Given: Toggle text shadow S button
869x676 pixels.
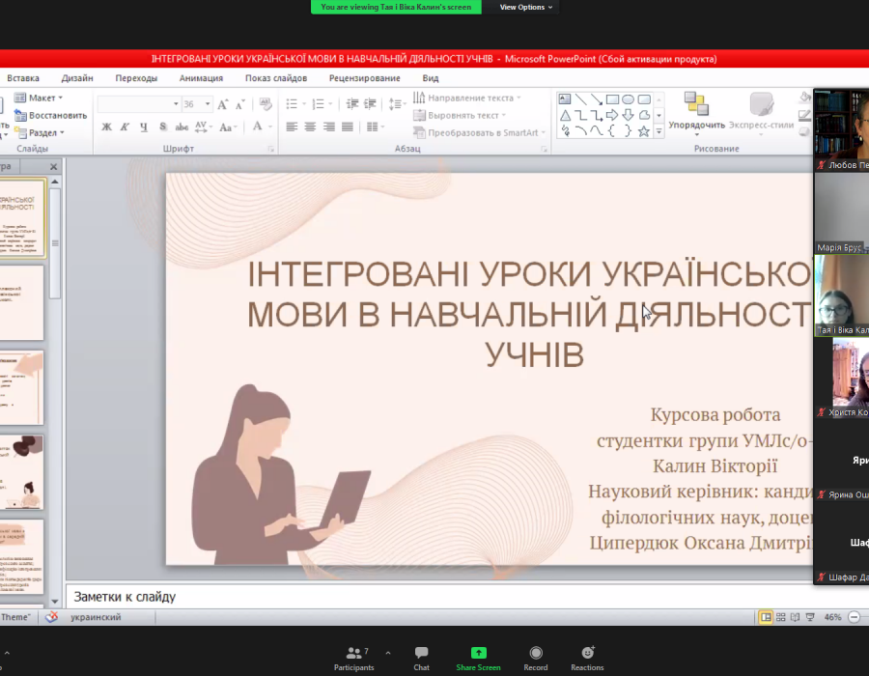Looking at the screenshot, I should [162, 127].
